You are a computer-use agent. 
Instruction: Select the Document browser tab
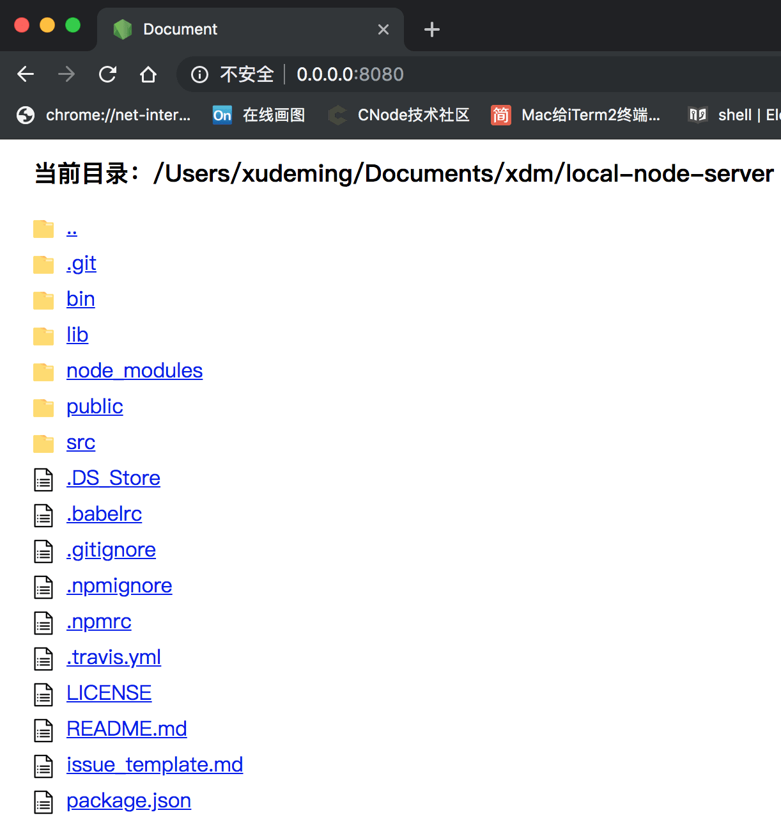tap(251, 29)
